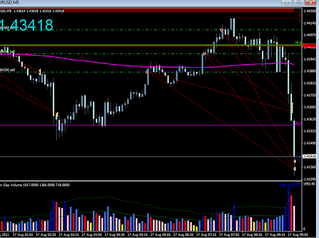319x238 pixels.
Task: Click the 17 Aug 06:35 time label
Action: click(184, 235)
